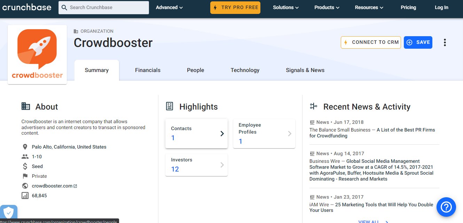463x223 pixels.
Task: Click the VIEW ALL news link
Action: [373, 221]
